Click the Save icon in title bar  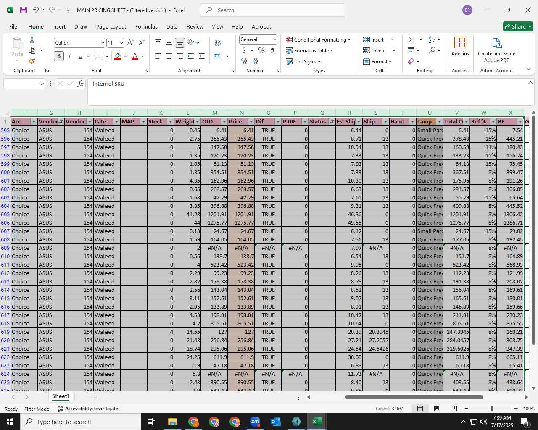coord(24,10)
